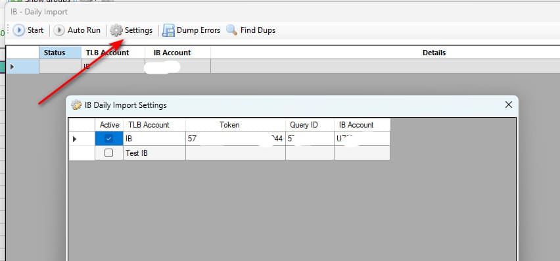
Task: Uncheck the Active checkbox for IB
Action: tap(109, 139)
